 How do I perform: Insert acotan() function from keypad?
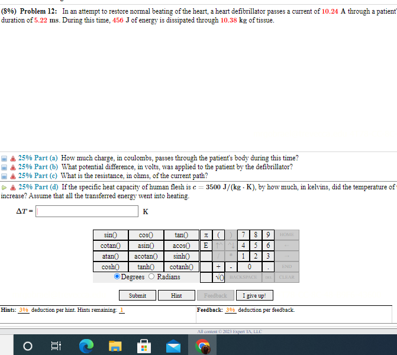146,256
